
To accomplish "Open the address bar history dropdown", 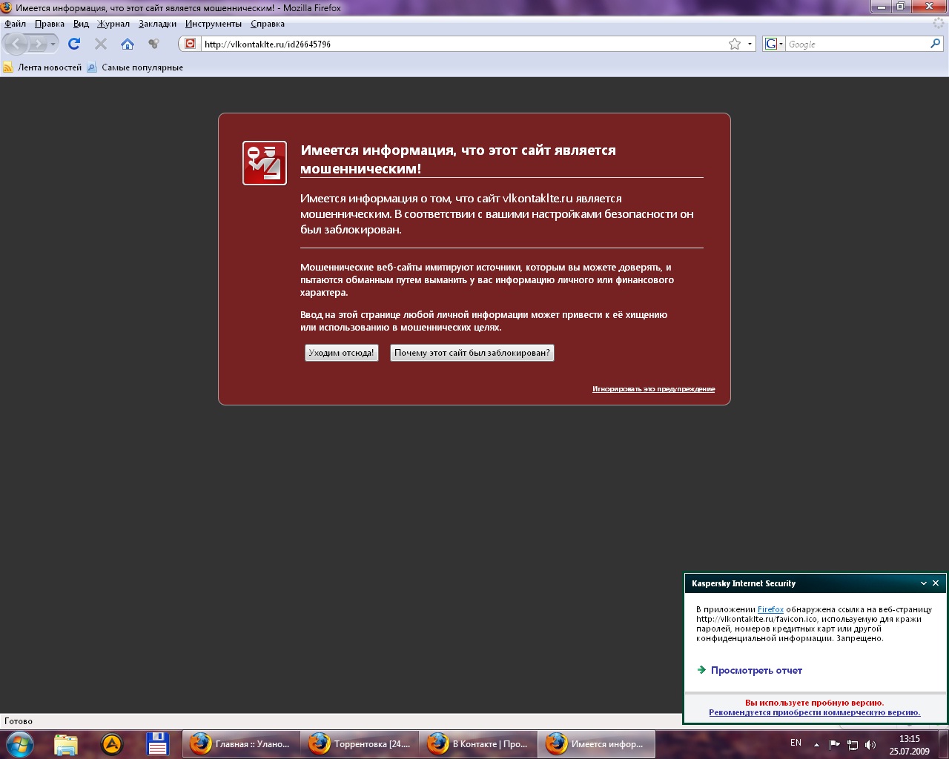I will [x=750, y=44].
